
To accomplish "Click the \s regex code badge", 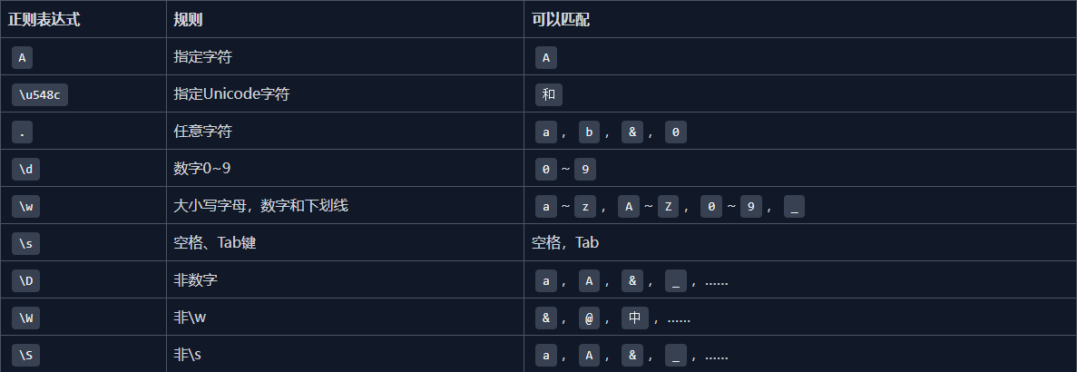I will point(25,243).
